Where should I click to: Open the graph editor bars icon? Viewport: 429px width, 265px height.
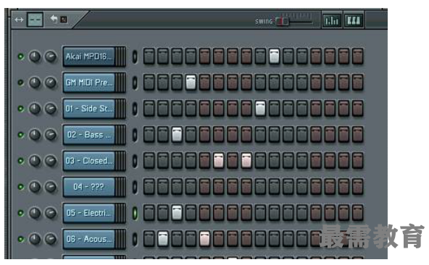[332, 20]
